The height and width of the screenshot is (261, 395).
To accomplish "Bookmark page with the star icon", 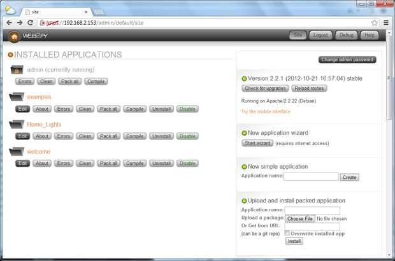I will click(375, 23).
